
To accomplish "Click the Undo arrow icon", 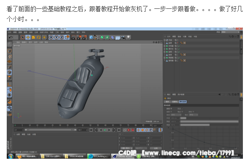I will pyautogui.click(x=11, y=37).
